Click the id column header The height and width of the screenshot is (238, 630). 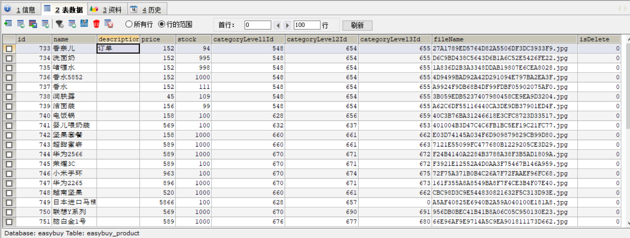point(34,39)
